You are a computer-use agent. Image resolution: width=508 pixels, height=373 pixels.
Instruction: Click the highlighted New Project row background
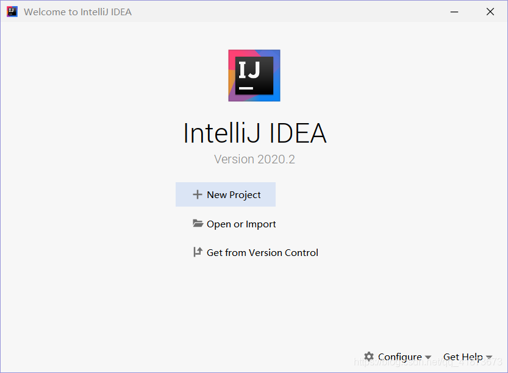[x=226, y=194]
